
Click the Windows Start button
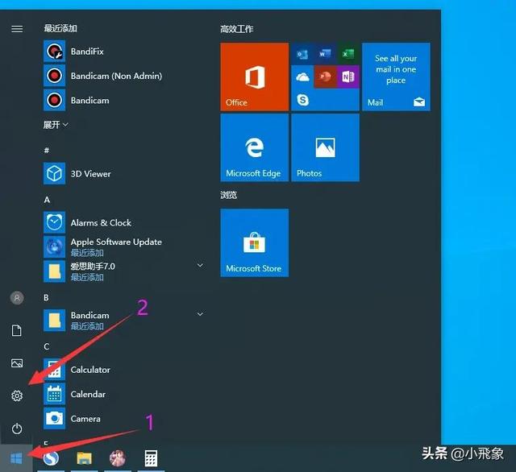[x=16, y=458]
